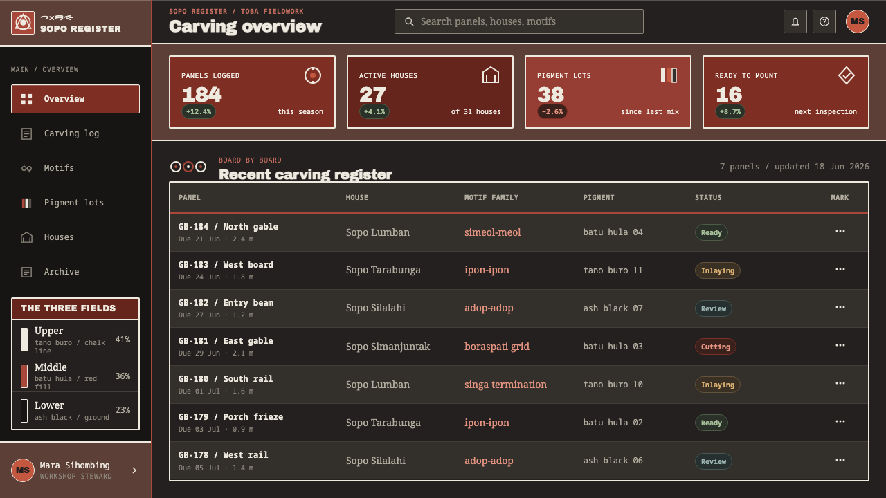Open the notifications bell
This screenshot has width=886, height=498.
(795, 21)
